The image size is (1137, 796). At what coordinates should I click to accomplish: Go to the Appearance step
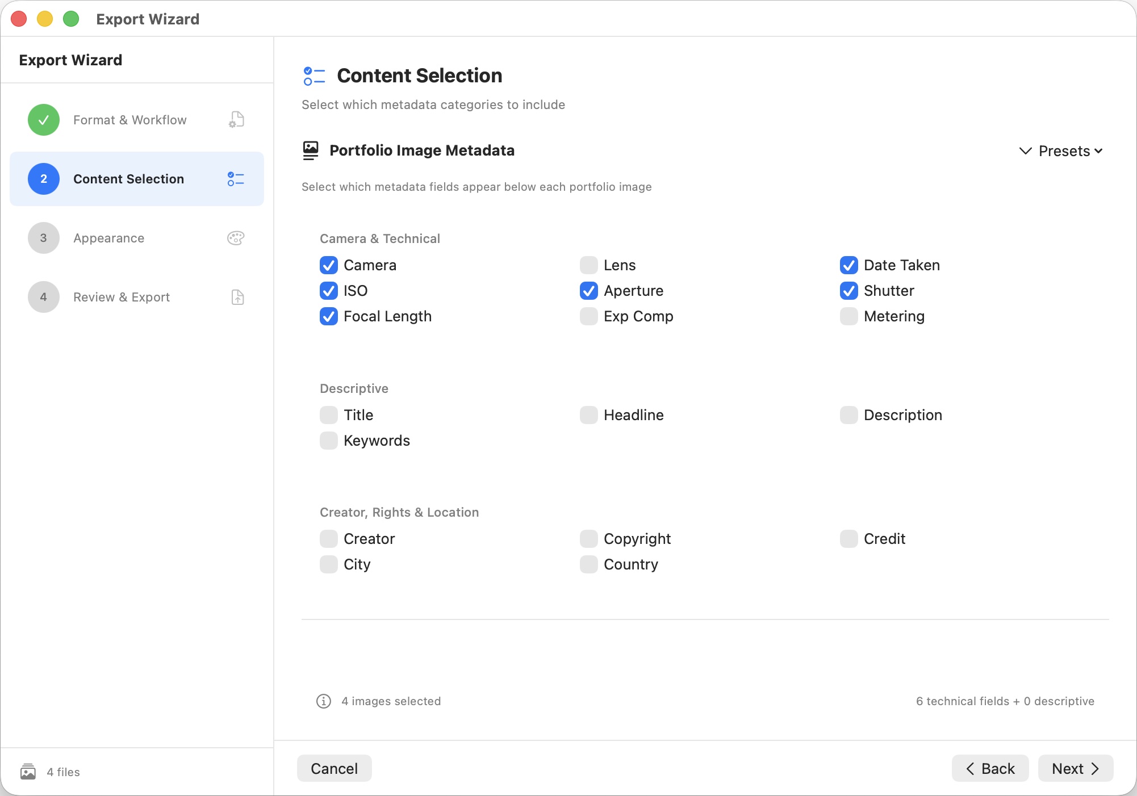[x=108, y=238]
